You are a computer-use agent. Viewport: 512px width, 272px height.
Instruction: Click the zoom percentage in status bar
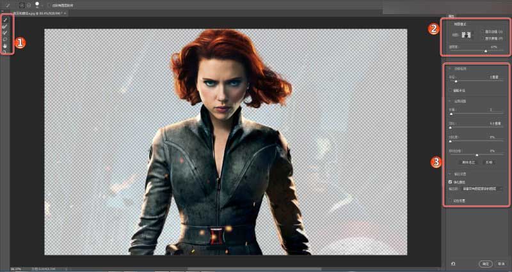[15, 269]
